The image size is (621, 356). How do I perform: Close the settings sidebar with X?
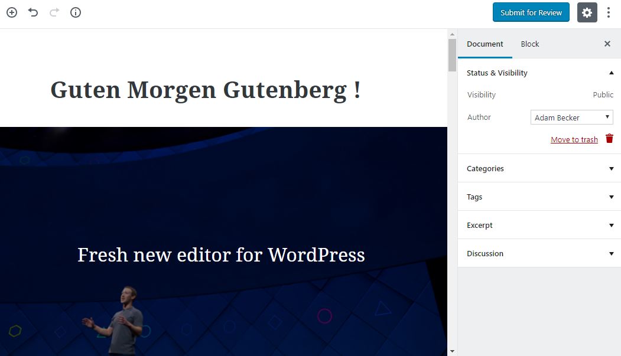pos(607,44)
